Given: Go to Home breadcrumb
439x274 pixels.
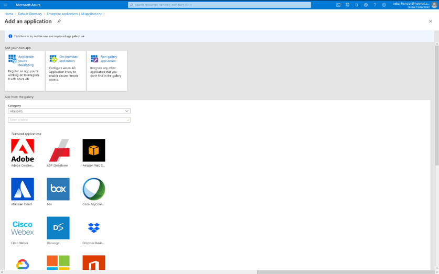Looking at the screenshot, I should point(9,14).
